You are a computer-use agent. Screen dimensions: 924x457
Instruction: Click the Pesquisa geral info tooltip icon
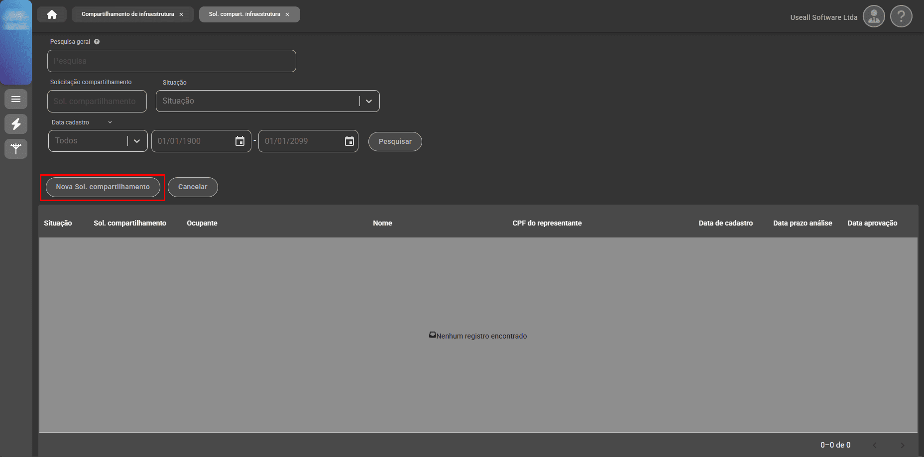pyautogui.click(x=97, y=42)
